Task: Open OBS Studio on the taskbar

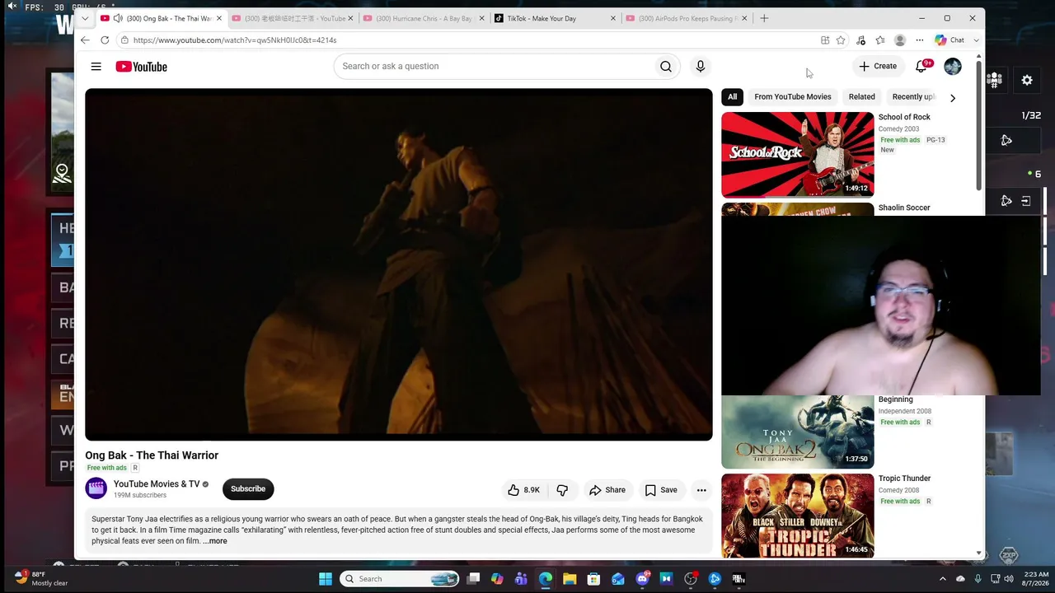Action: click(x=691, y=579)
